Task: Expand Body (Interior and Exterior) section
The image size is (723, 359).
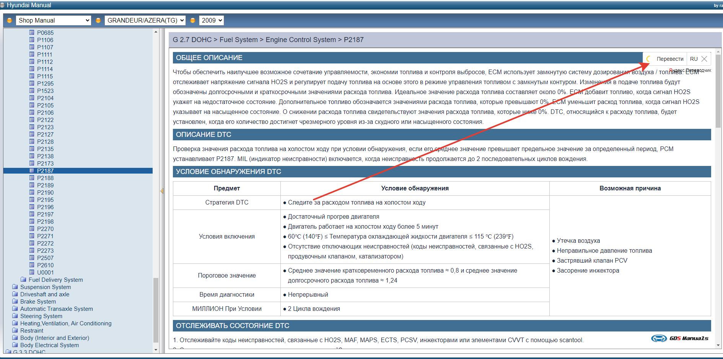Action: (x=55, y=338)
